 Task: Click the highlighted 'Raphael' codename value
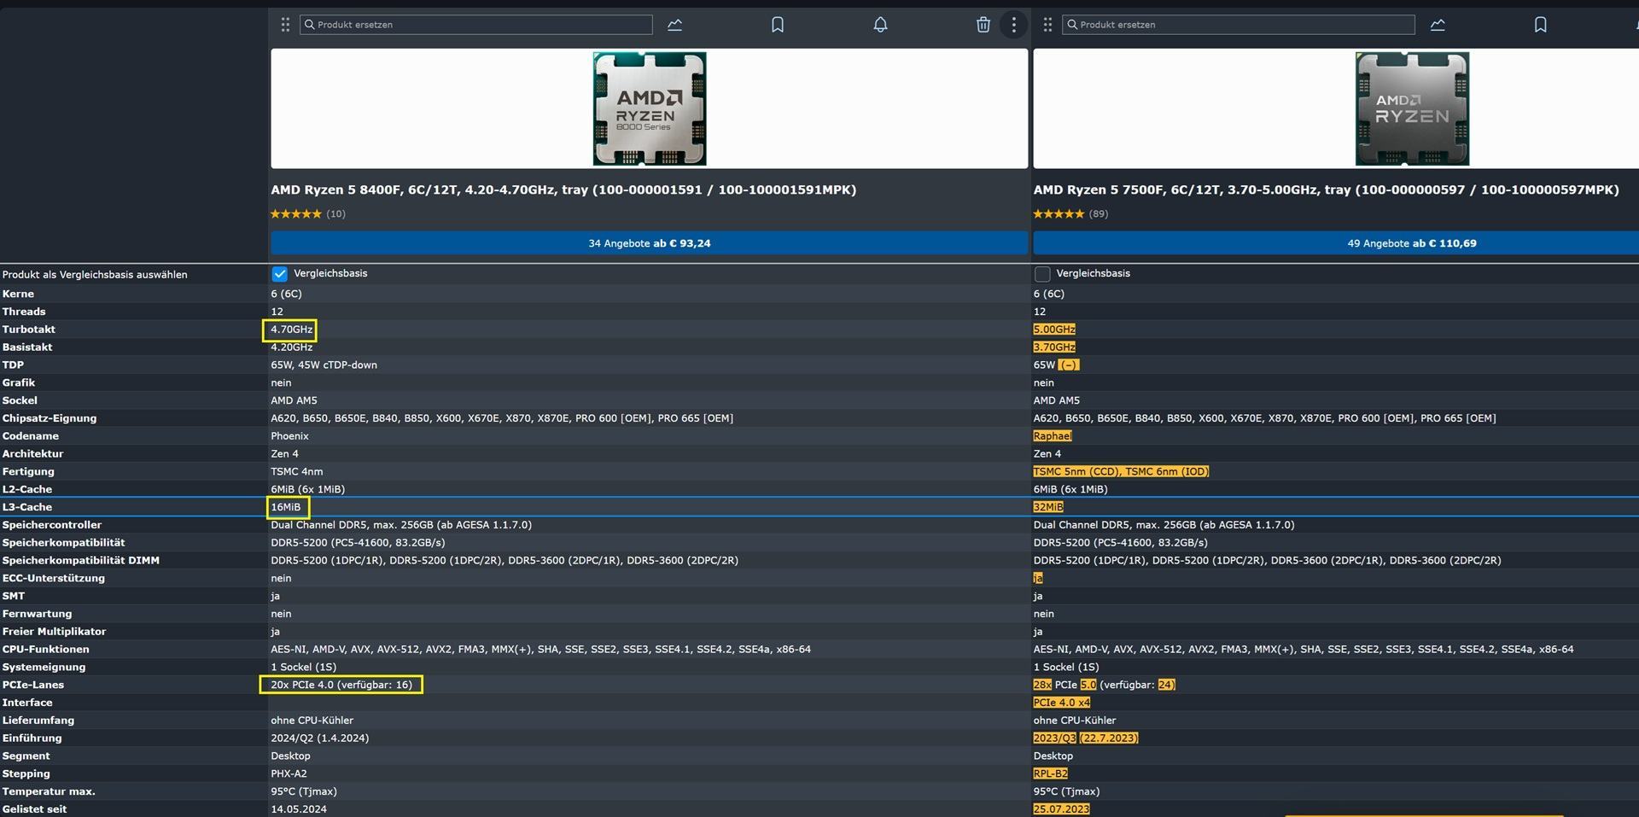coord(1053,436)
